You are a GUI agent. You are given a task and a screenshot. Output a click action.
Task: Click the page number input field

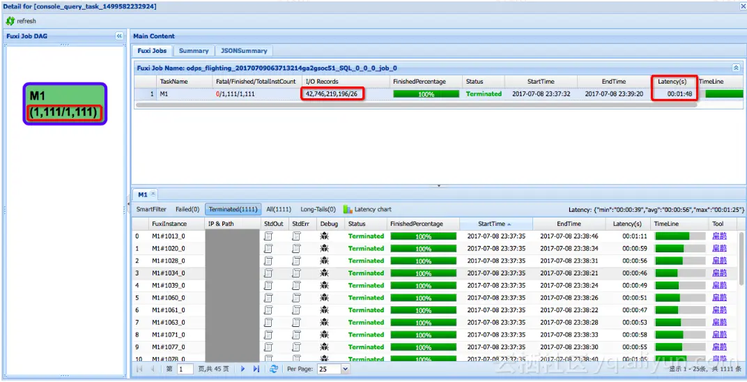click(x=185, y=369)
